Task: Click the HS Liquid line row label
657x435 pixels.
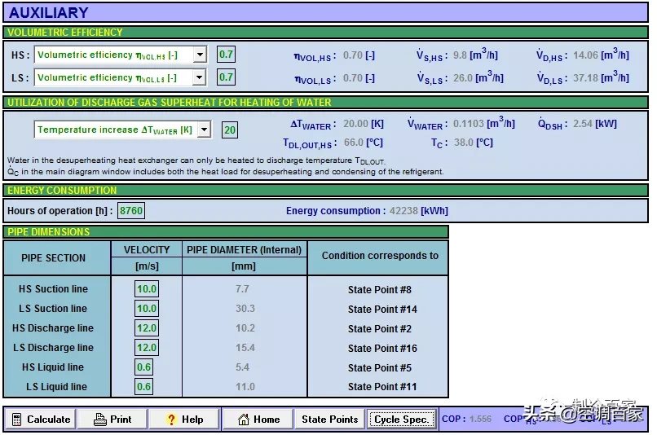Action: pos(53,367)
